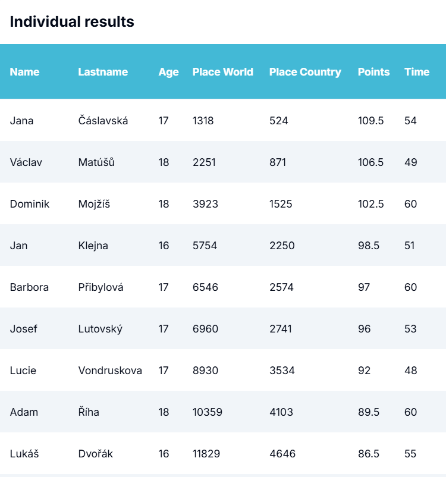Image resolution: width=446 pixels, height=477 pixels.
Task: Click Václav in the second row
Action: (x=26, y=162)
